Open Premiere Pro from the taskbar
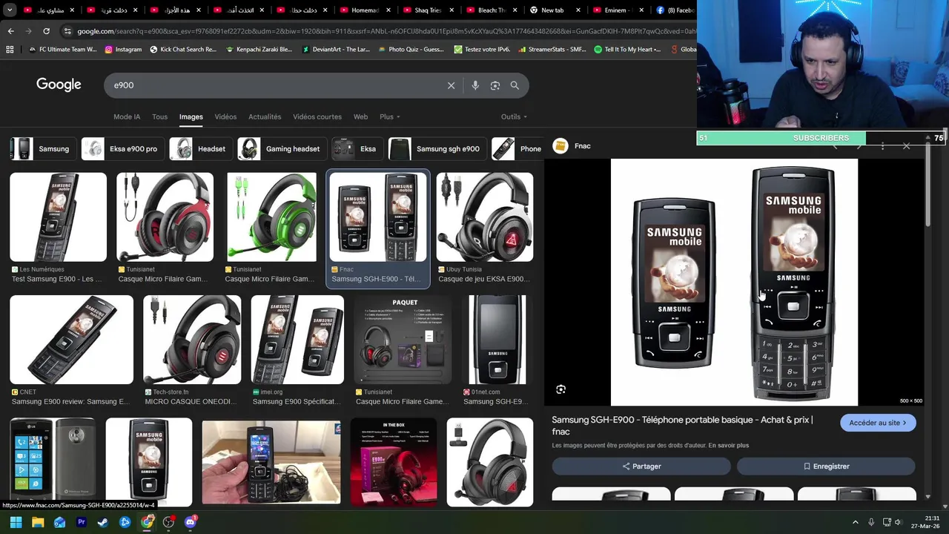The height and width of the screenshot is (534, 949). click(82, 522)
